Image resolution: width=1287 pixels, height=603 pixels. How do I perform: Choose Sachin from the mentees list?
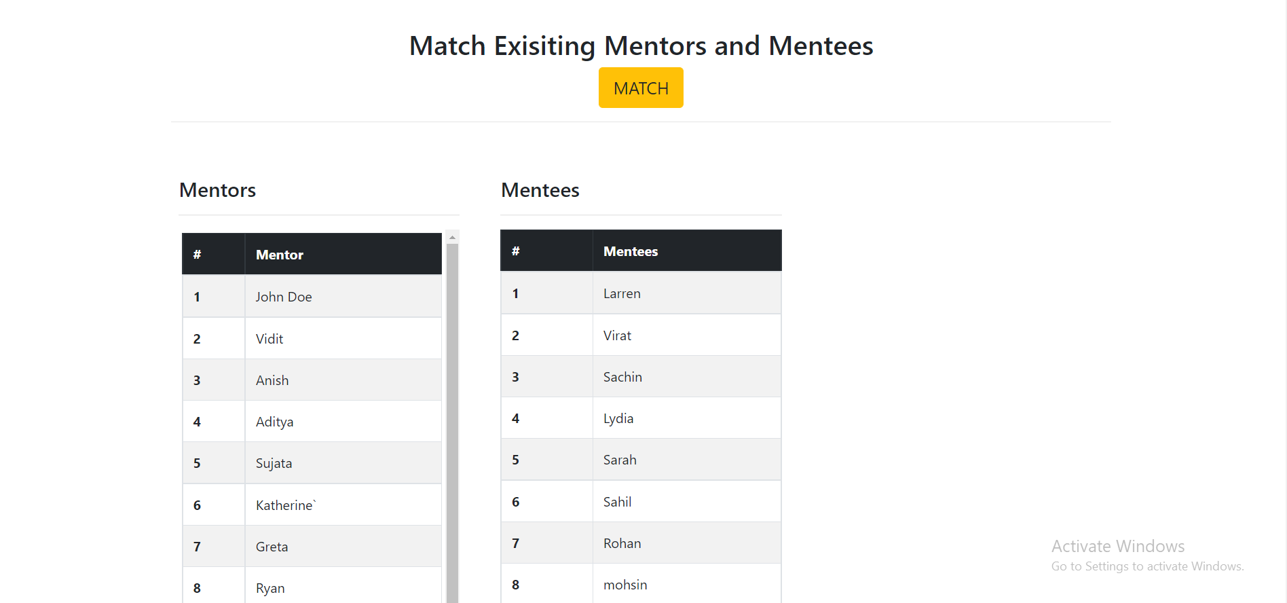622,377
